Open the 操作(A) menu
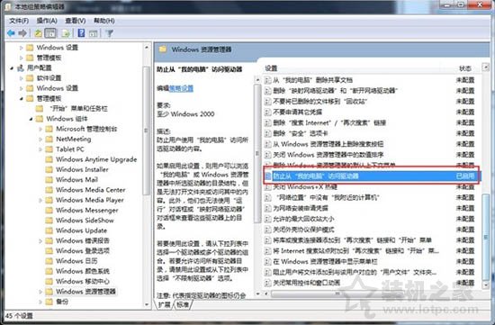Viewport: 495px width, 325px height. coord(47,21)
